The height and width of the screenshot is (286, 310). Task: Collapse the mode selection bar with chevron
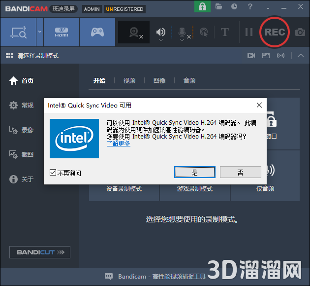(301, 56)
